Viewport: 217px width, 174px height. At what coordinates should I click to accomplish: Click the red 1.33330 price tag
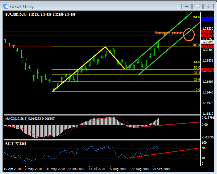(207, 47)
